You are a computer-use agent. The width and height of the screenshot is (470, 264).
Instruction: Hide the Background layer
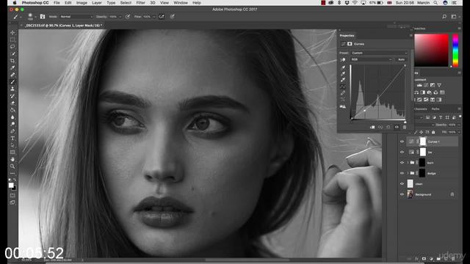(402, 194)
